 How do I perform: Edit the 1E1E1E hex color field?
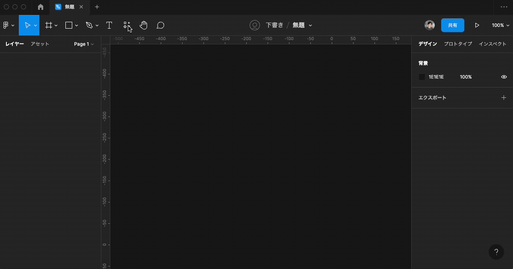436,77
